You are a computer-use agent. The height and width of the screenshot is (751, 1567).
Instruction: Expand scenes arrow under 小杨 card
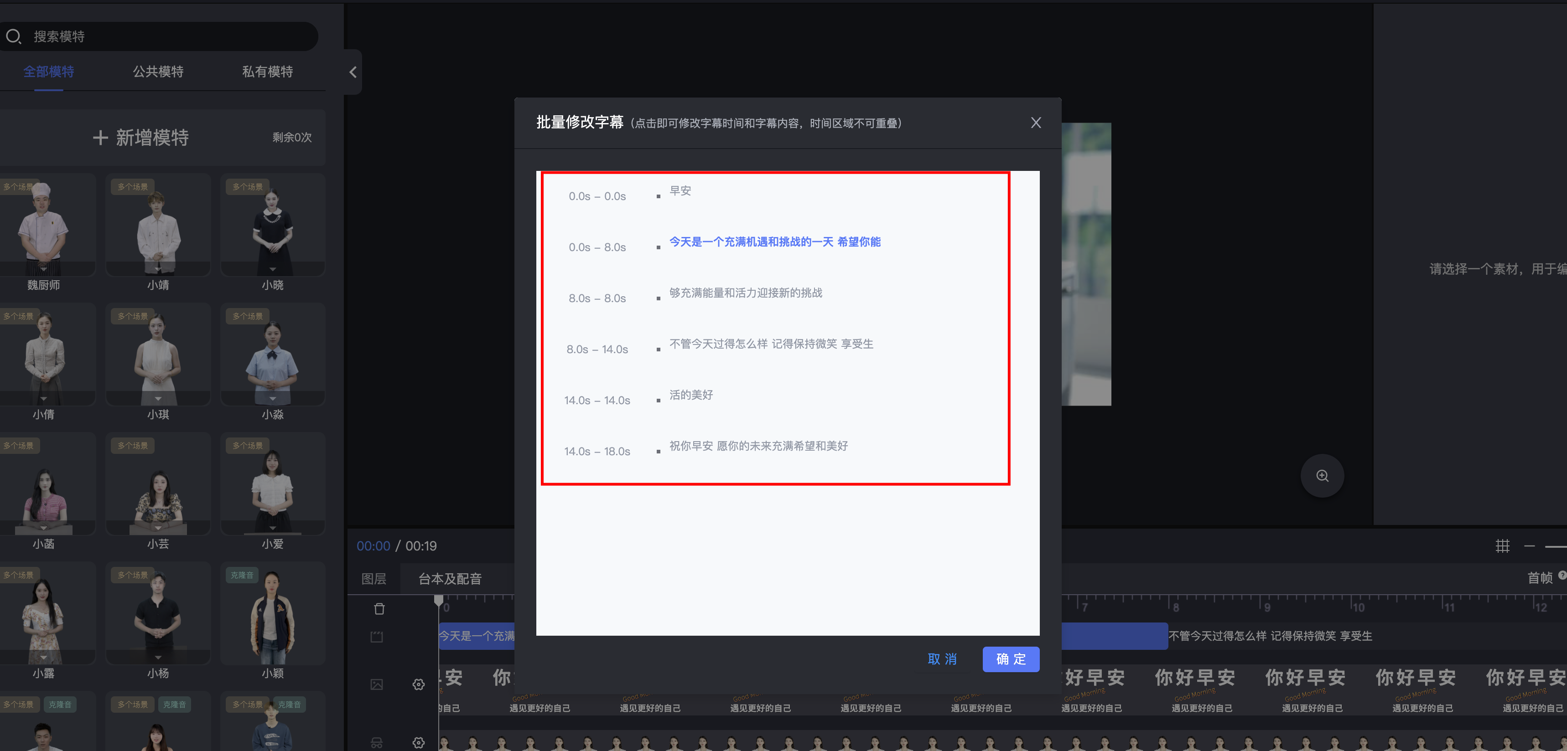tap(158, 658)
